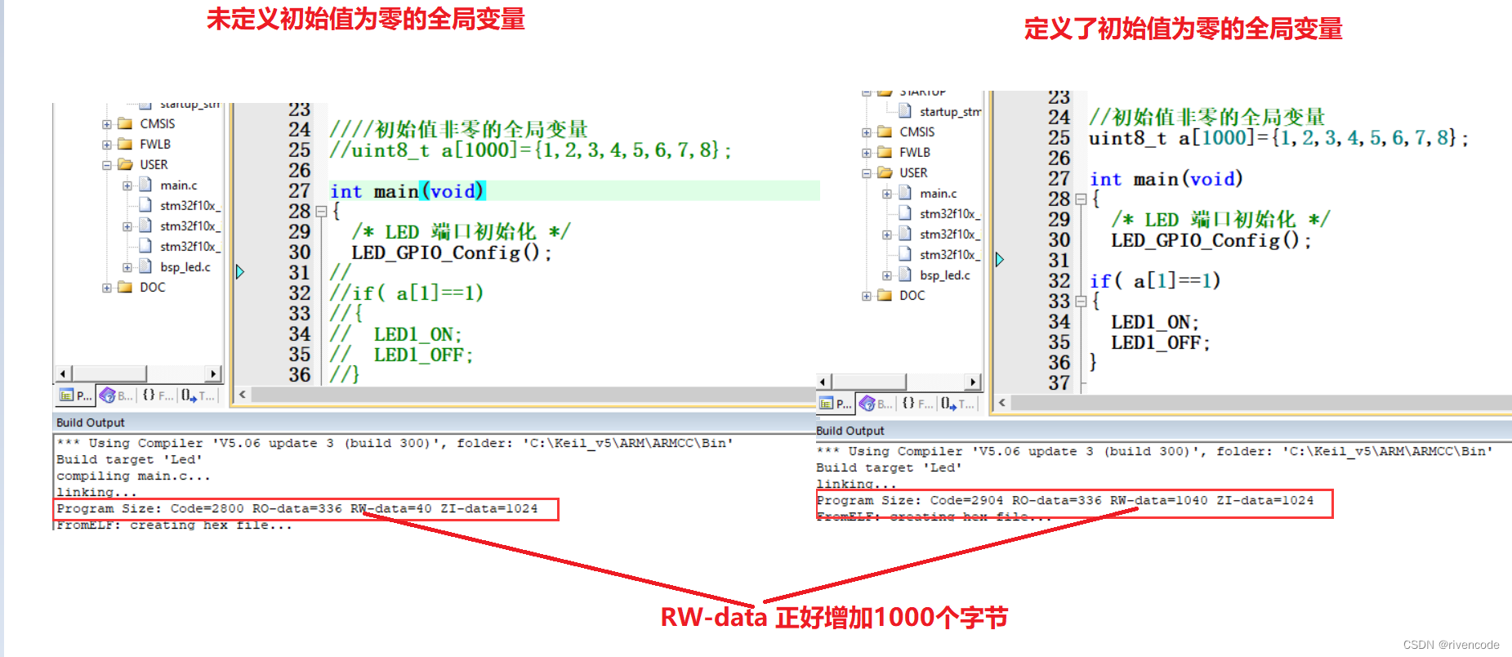Expand the DOC folder in left project tree

[107, 288]
